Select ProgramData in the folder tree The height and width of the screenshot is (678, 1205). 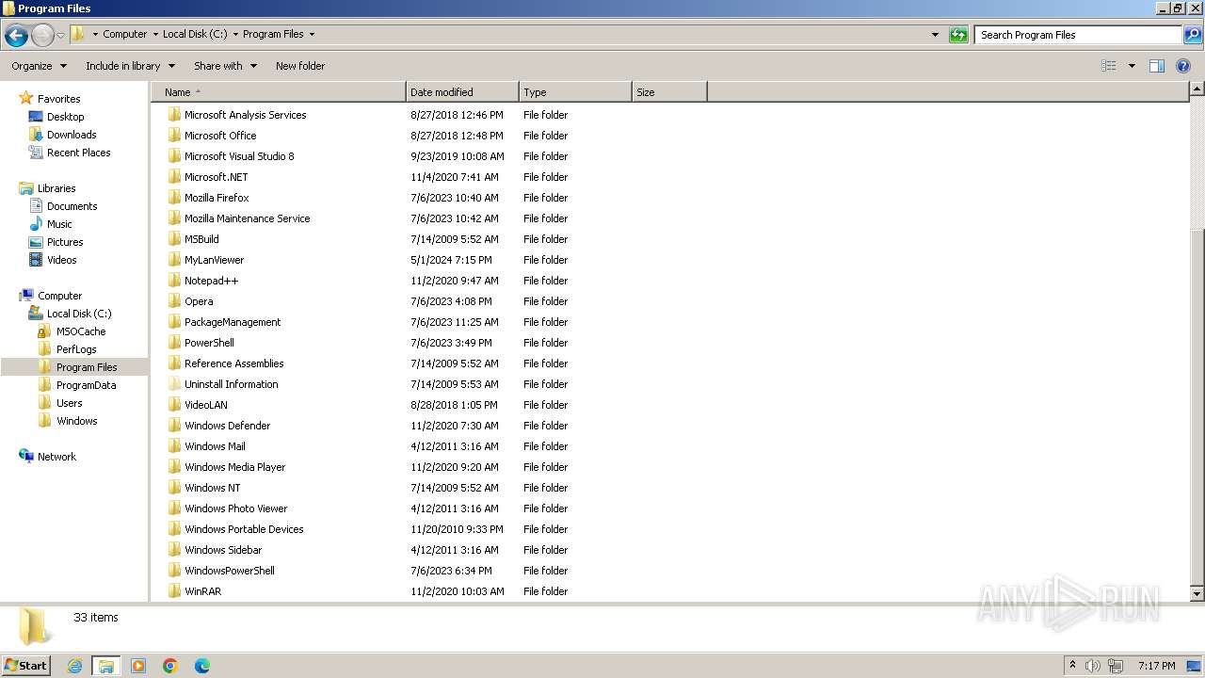pos(86,385)
